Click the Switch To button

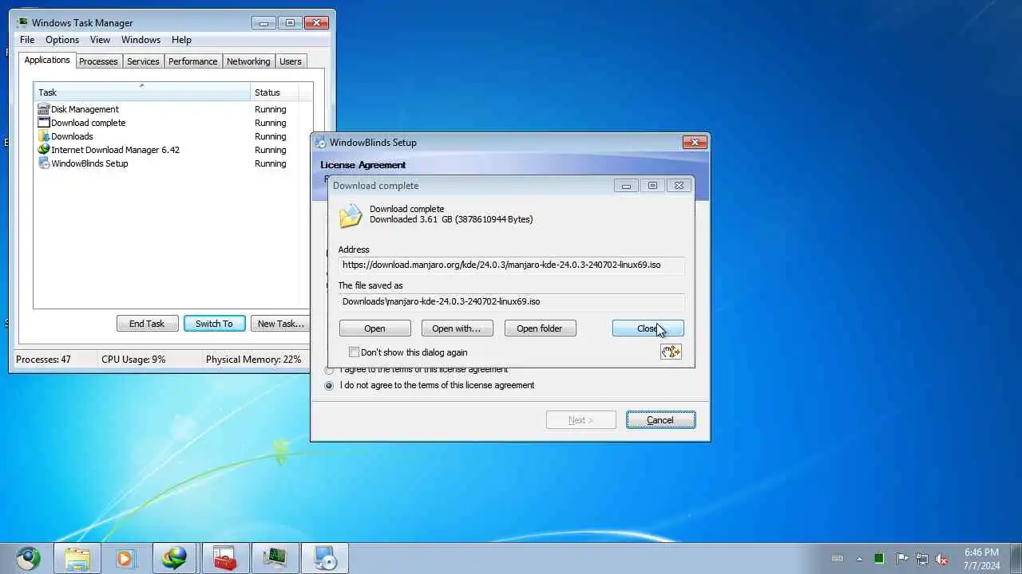pyautogui.click(x=214, y=324)
